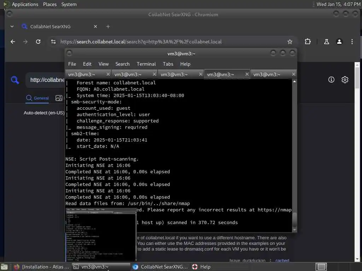Open Auto-detect (en-US) language dropdown
This screenshot has height=271, width=362.
coord(44,113)
